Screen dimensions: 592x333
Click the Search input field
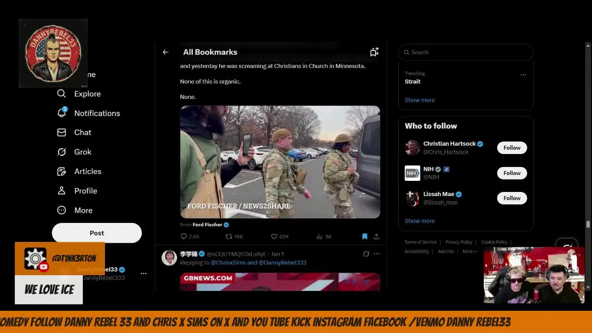pyautogui.click(x=466, y=52)
